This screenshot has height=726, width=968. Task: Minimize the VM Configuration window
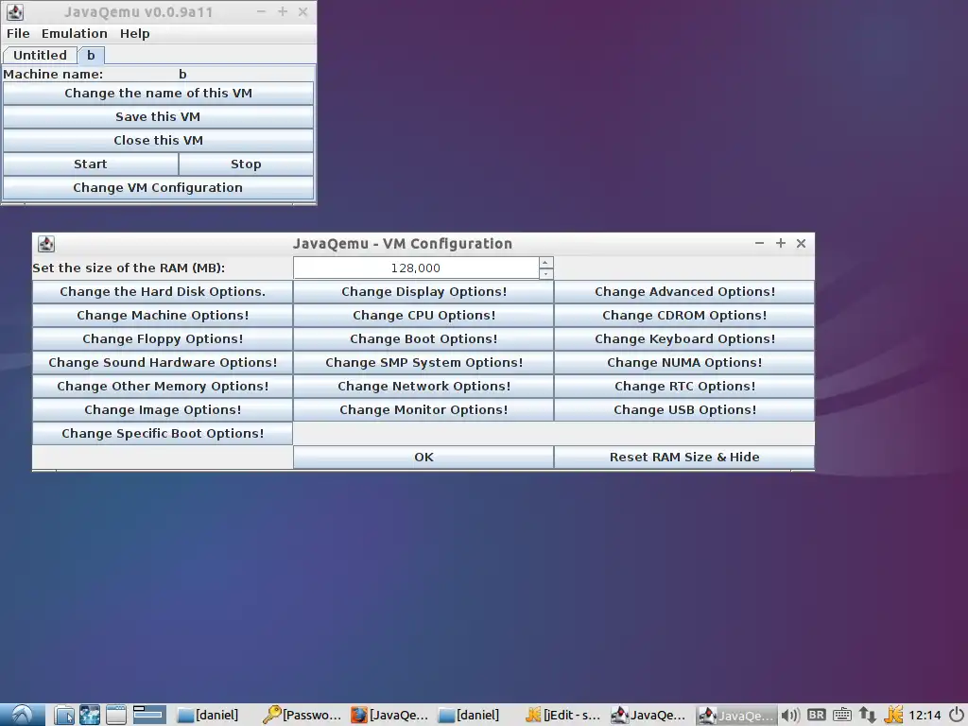(759, 243)
